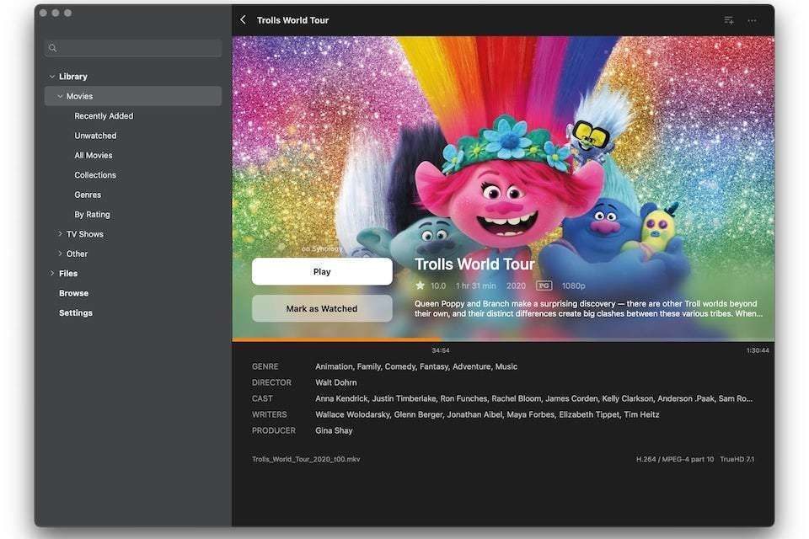The width and height of the screenshot is (809, 539).
Task: Click the 1:30:44 total duration label
Action: [758, 350]
